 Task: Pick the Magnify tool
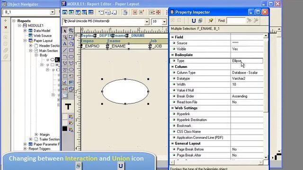71,31
